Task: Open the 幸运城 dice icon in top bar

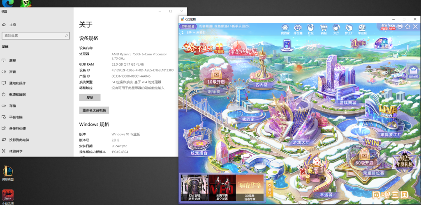Action: pyautogui.click(x=362, y=29)
